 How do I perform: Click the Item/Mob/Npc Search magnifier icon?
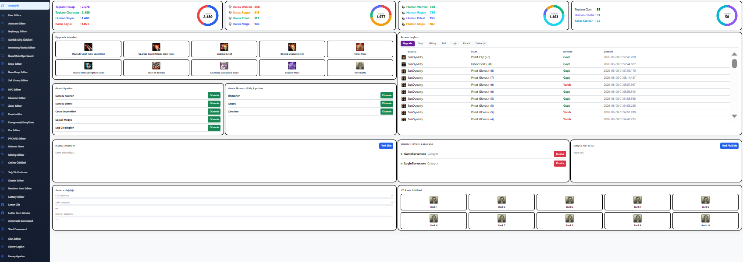pos(3,56)
